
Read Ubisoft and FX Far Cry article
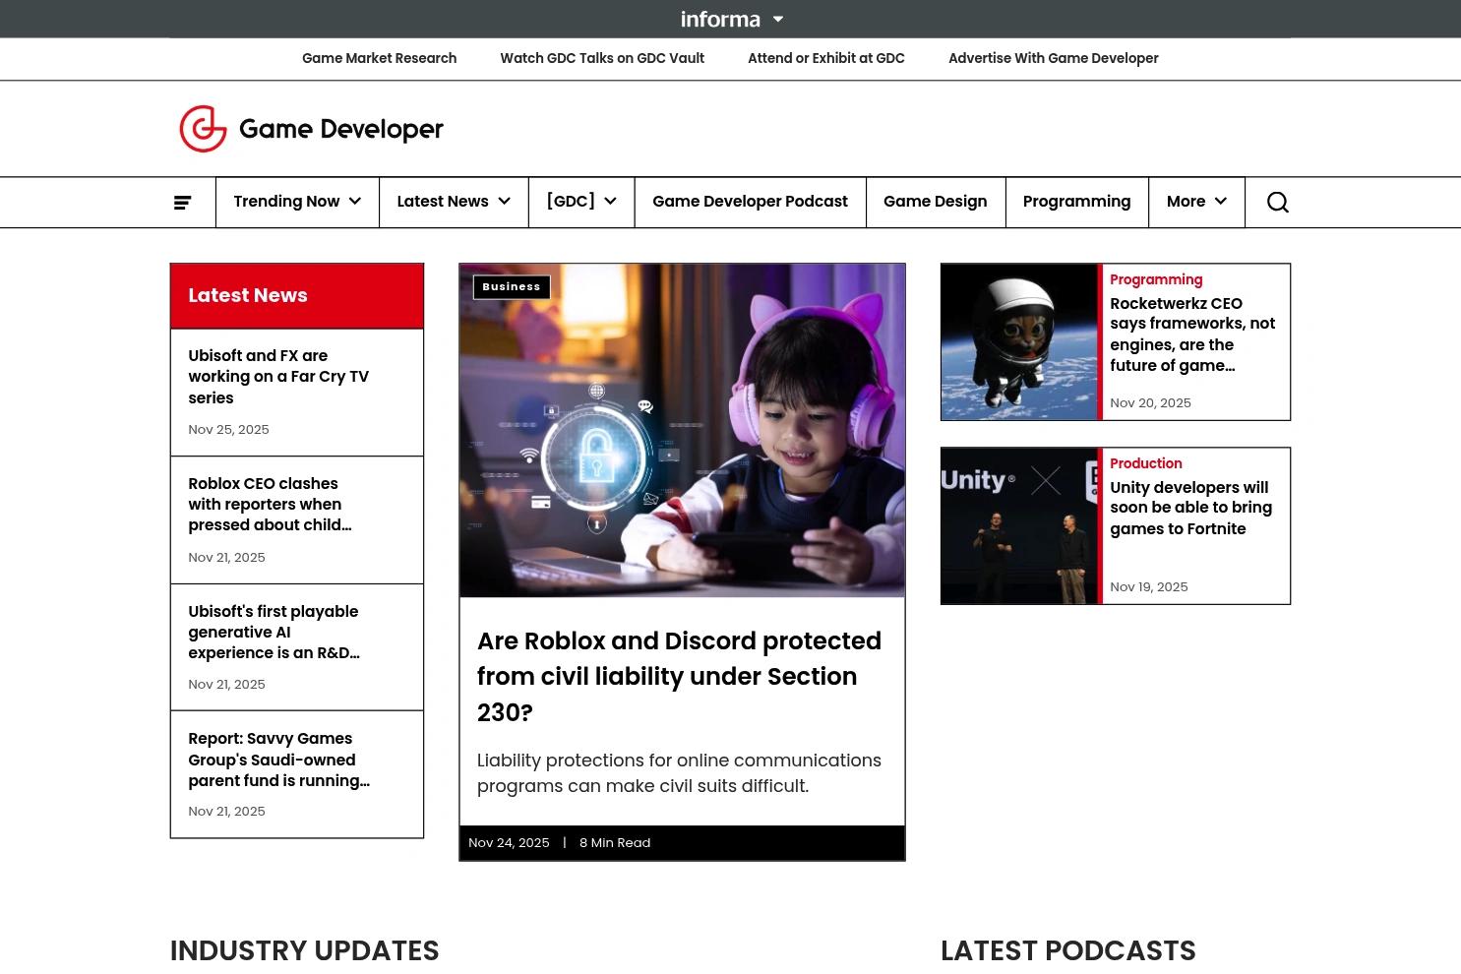tap(278, 377)
